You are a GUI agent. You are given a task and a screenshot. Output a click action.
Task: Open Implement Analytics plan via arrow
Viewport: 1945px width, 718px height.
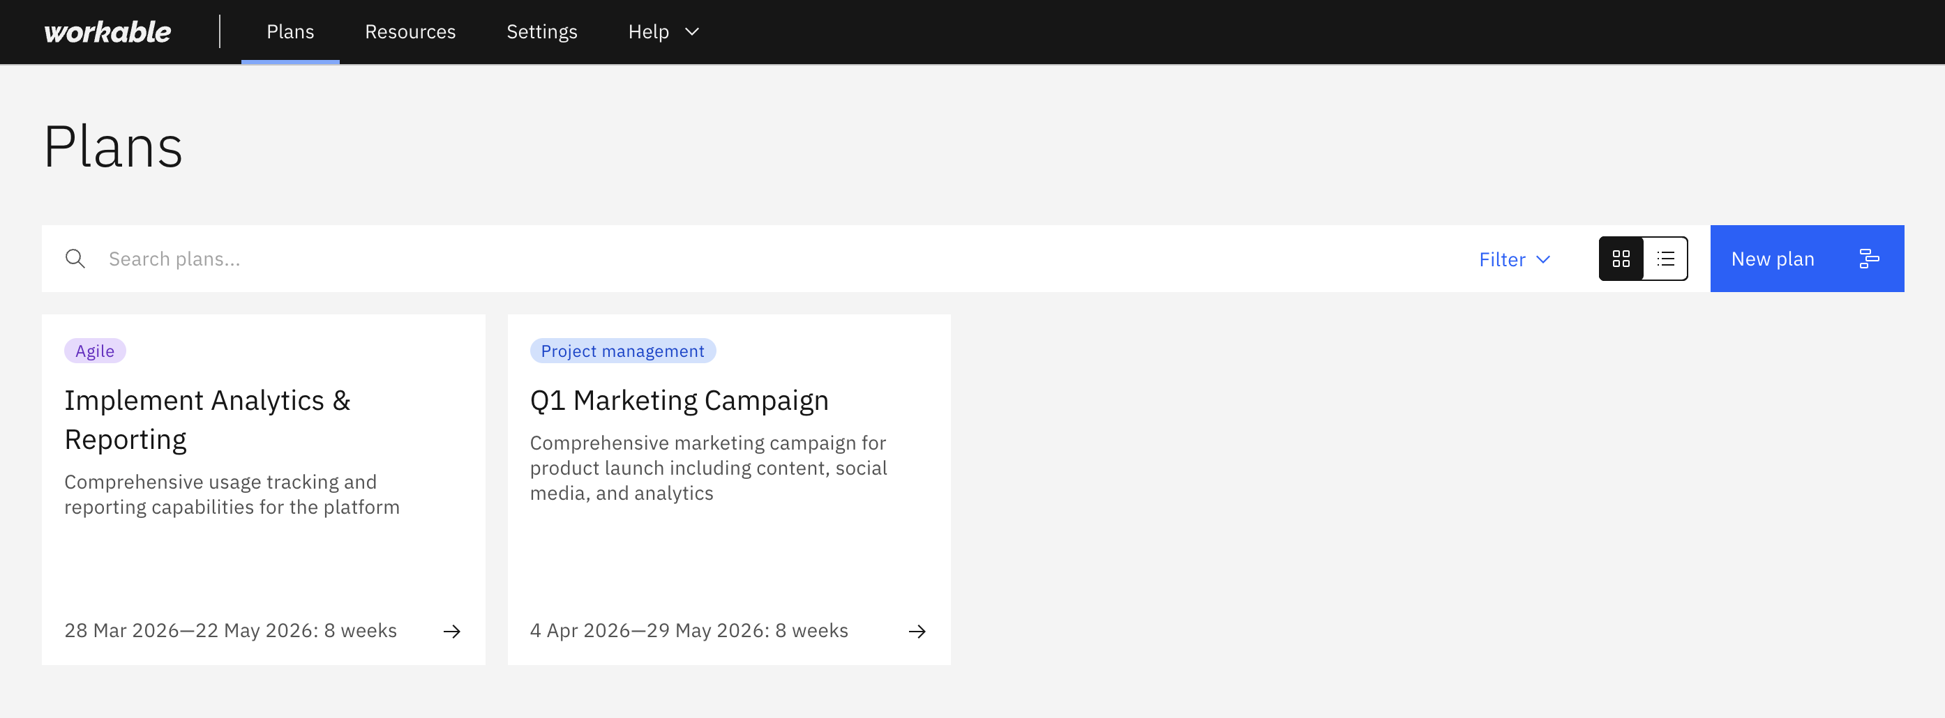(452, 632)
